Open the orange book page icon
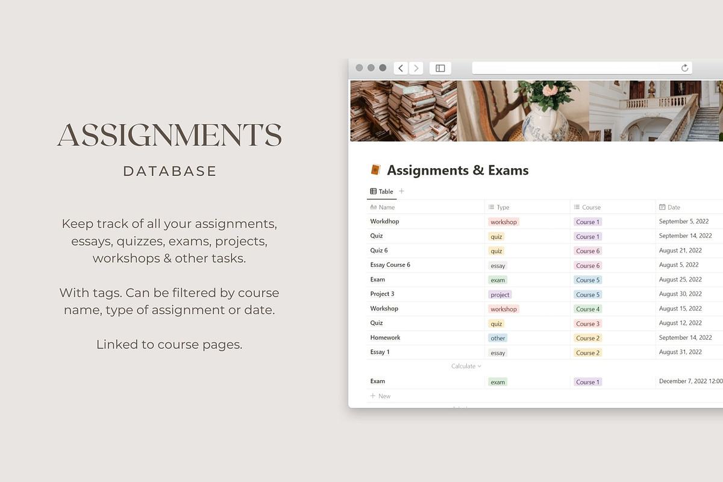The image size is (723, 482). [376, 170]
